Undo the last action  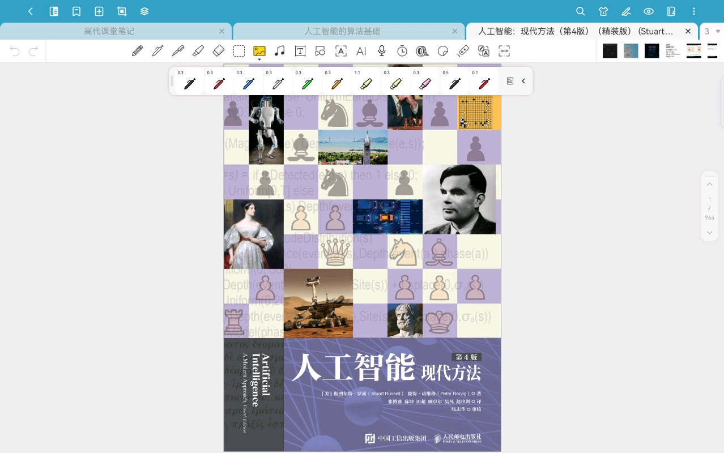click(15, 52)
